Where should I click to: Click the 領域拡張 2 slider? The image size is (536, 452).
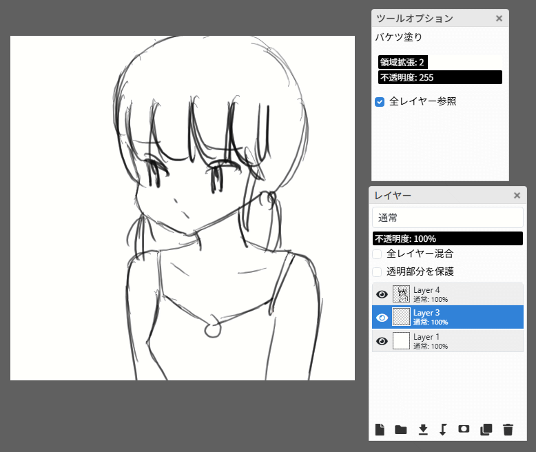440,63
